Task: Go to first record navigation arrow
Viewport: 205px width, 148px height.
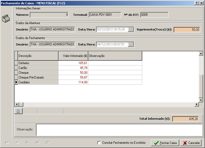Action: (7, 143)
